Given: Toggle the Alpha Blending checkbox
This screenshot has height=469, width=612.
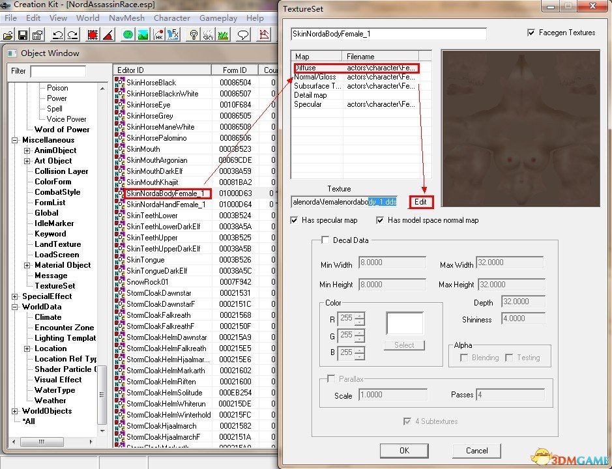Looking at the screenshot, I should point(464,358).
